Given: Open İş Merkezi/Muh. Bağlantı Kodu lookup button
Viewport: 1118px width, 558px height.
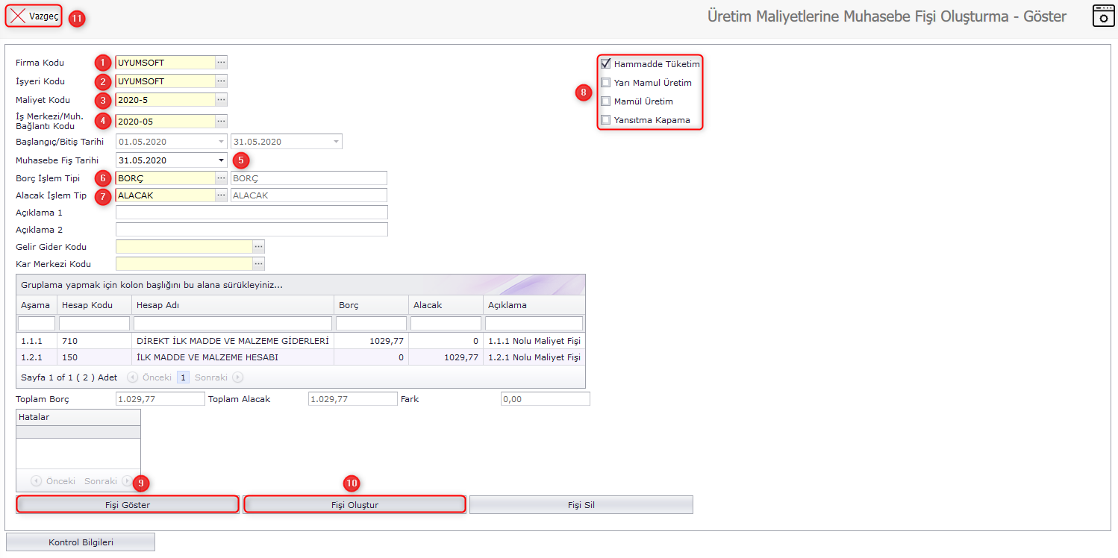Looking at the screenshot, I should point(221,121).
